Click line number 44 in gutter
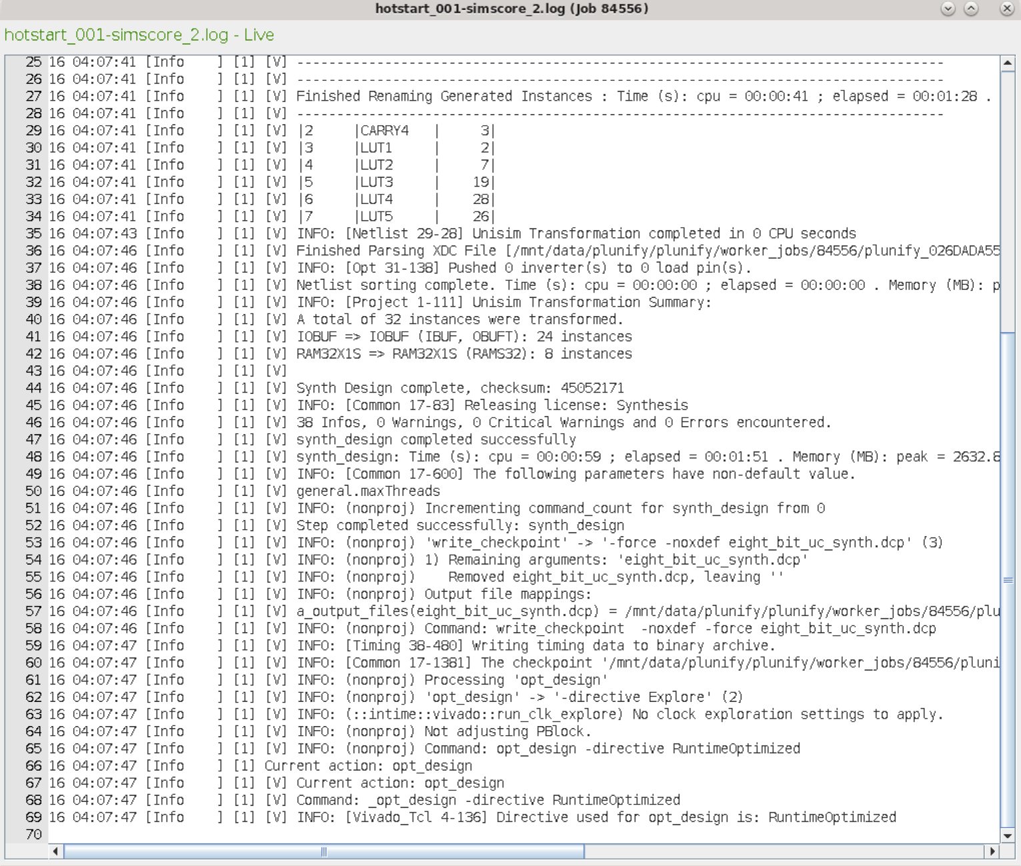The width and height of the screenshot is (1021, 866). point(33,388)
